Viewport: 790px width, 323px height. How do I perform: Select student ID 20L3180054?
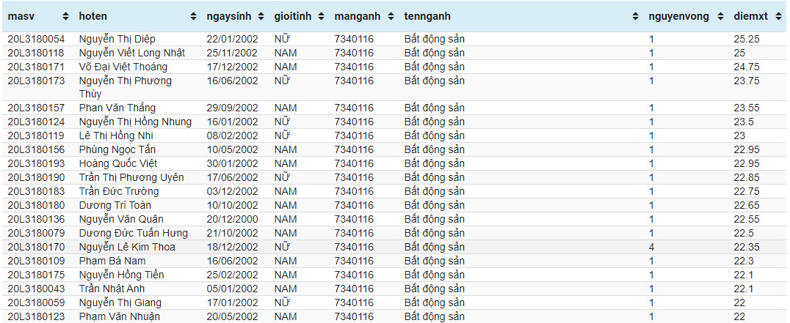36,39
